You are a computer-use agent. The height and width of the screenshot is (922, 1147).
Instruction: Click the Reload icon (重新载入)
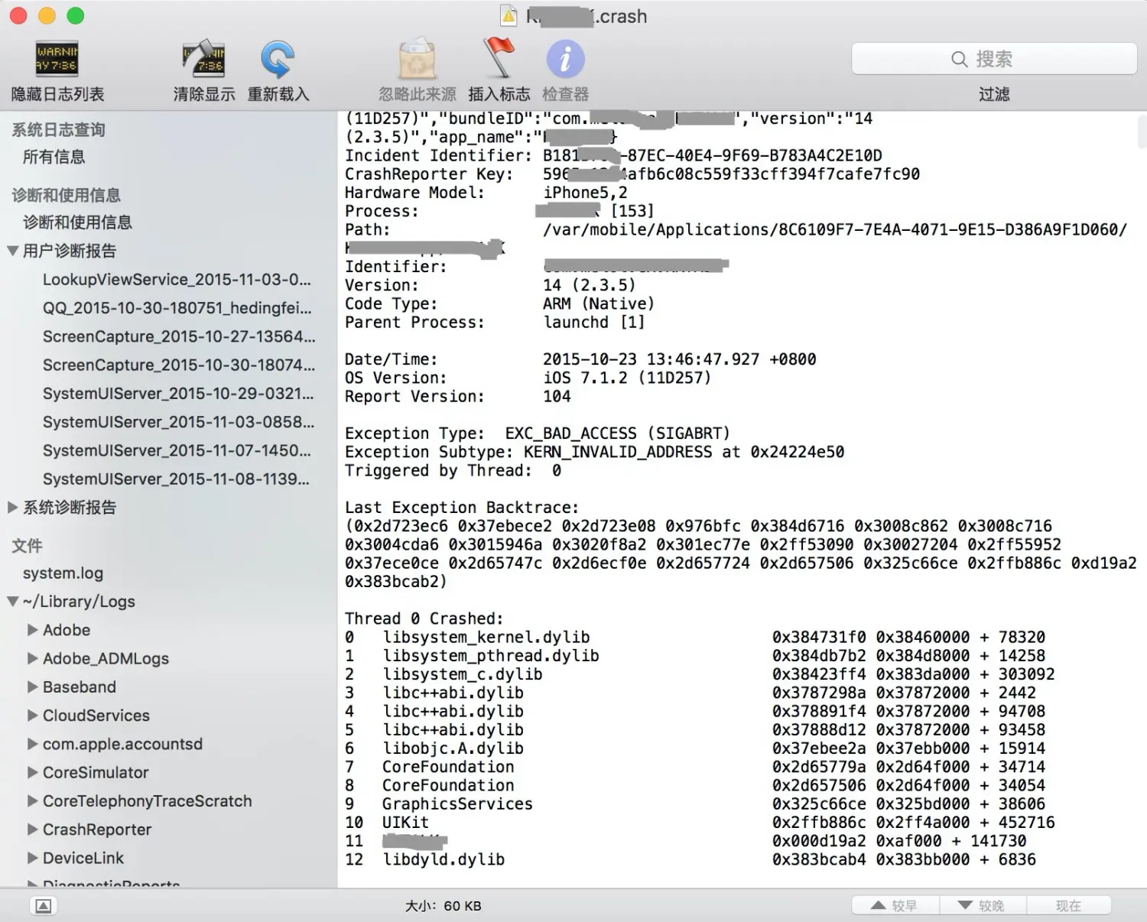point(278,60)
